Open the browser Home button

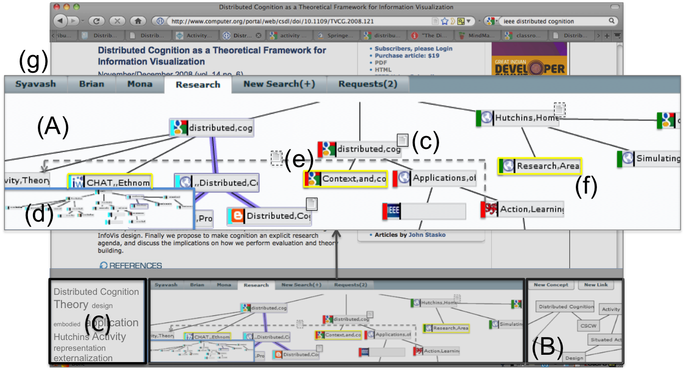138,21
